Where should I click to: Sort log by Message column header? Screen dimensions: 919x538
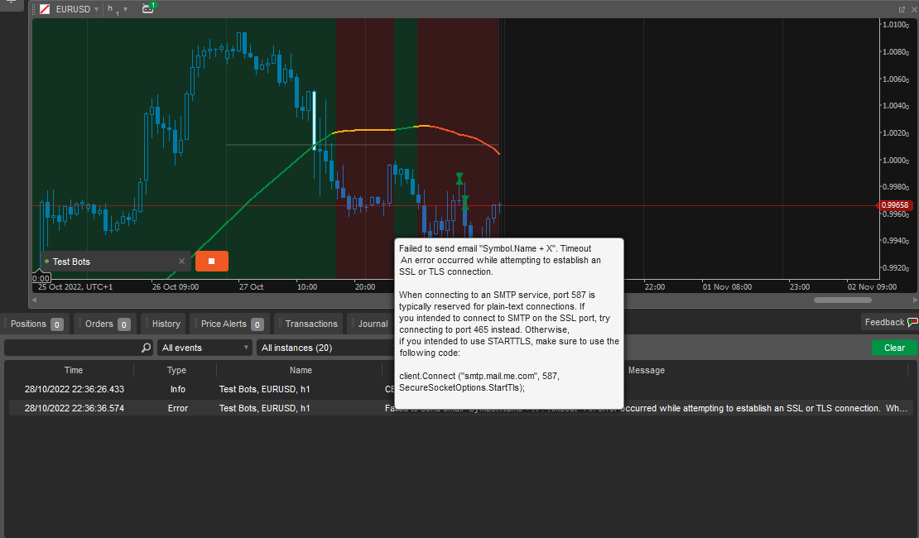pos(647,370)
